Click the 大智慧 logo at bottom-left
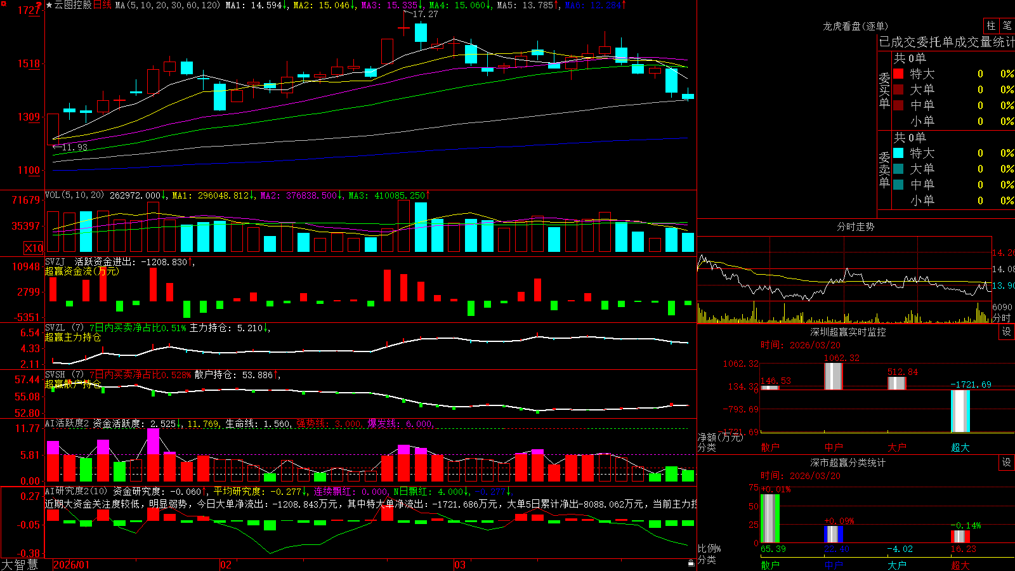1015x571 pixels. tap(20, 565)
